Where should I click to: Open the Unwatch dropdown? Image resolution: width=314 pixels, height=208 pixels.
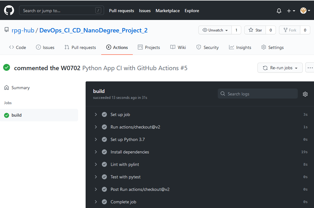(215, 30)
